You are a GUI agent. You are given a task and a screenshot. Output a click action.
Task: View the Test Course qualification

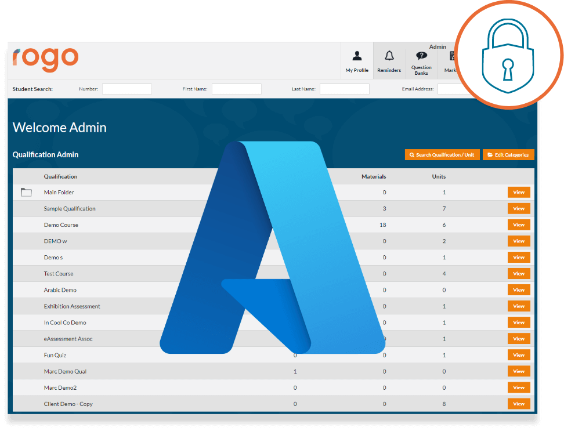coord(519,274)
